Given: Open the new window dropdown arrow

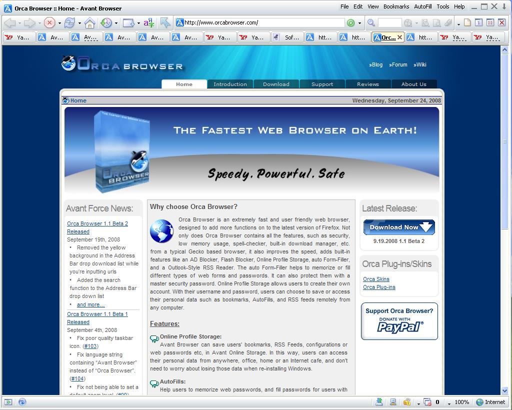Looking at the screenshot, I should tap(138, 23).
